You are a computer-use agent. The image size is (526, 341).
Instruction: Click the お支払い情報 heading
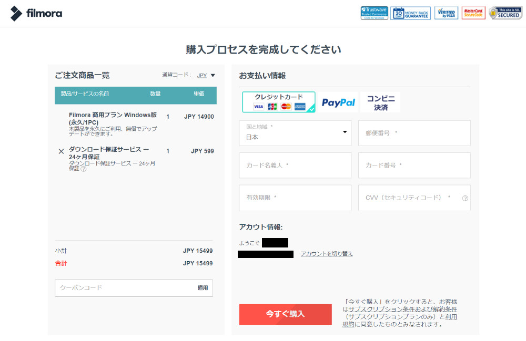coord(262,76)
